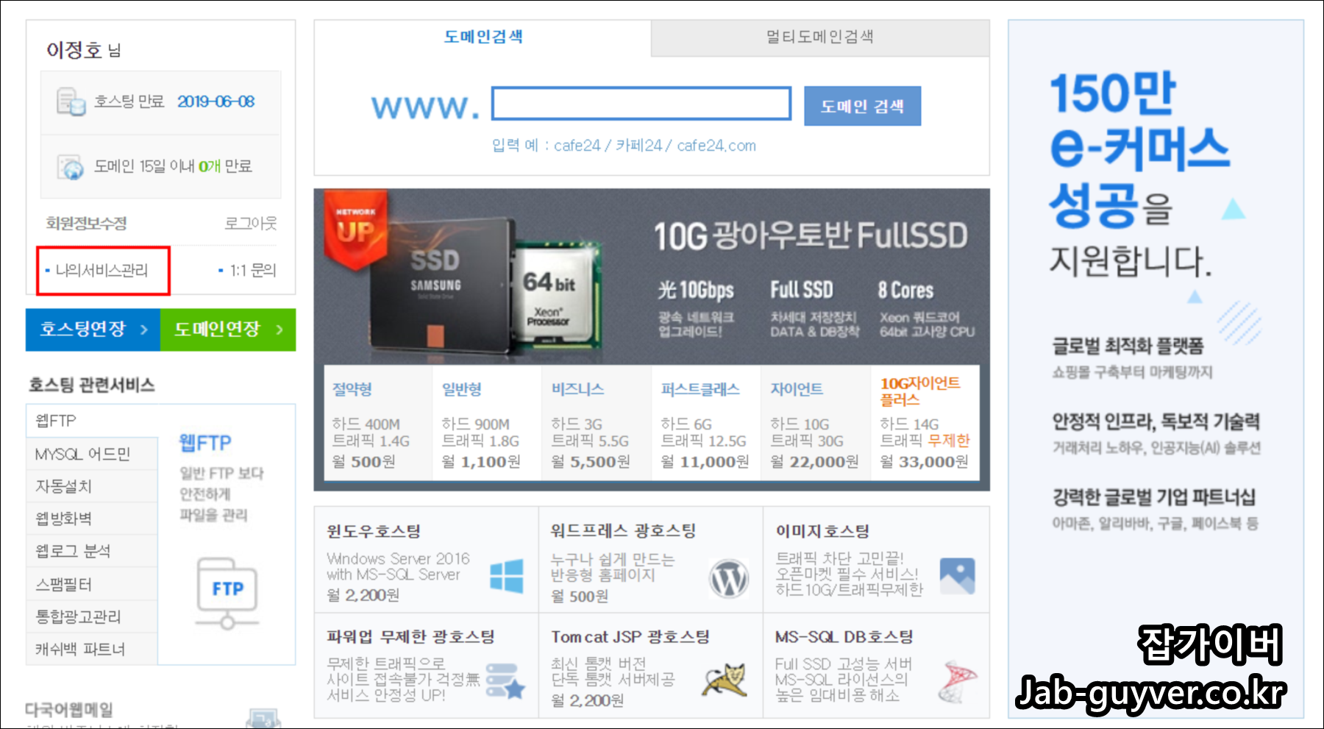Open the 절약형 hosting plan
Viewport: 1324px width, 729px height.
[x=378, y=423]
